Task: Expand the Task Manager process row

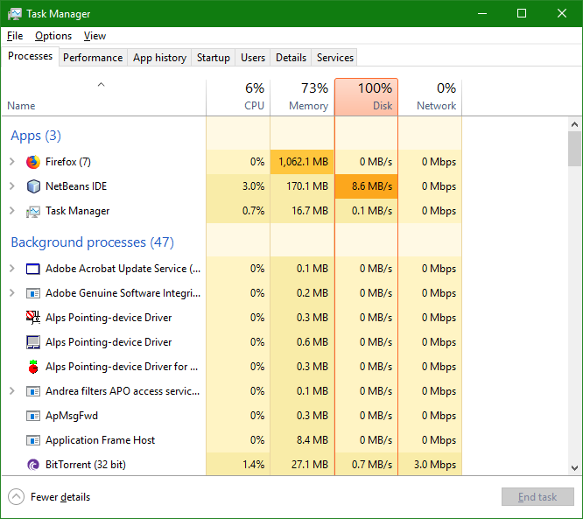Action: [12, 211]
